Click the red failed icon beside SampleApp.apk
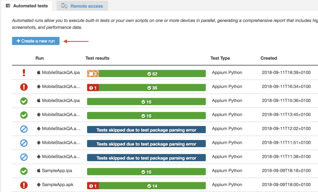 point(24,185)
